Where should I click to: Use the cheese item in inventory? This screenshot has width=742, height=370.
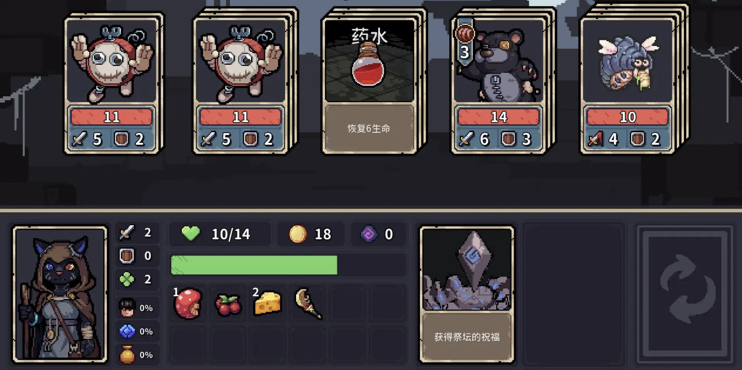click(267, 303)
